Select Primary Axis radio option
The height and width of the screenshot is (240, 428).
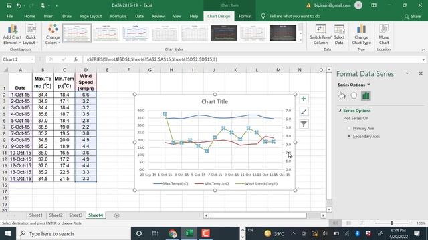click(349, 129)
